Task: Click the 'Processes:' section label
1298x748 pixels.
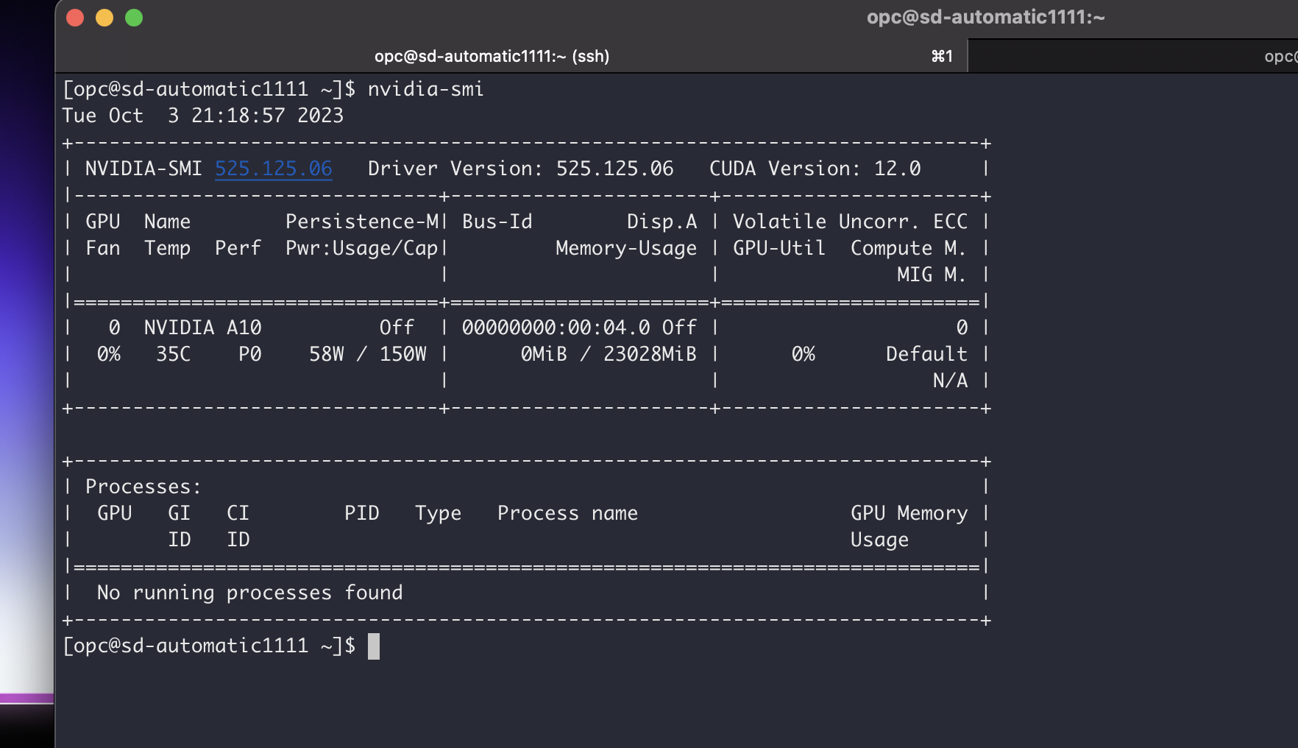Action: 143,487
